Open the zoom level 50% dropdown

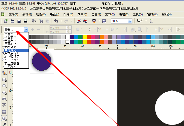(130, 21)
